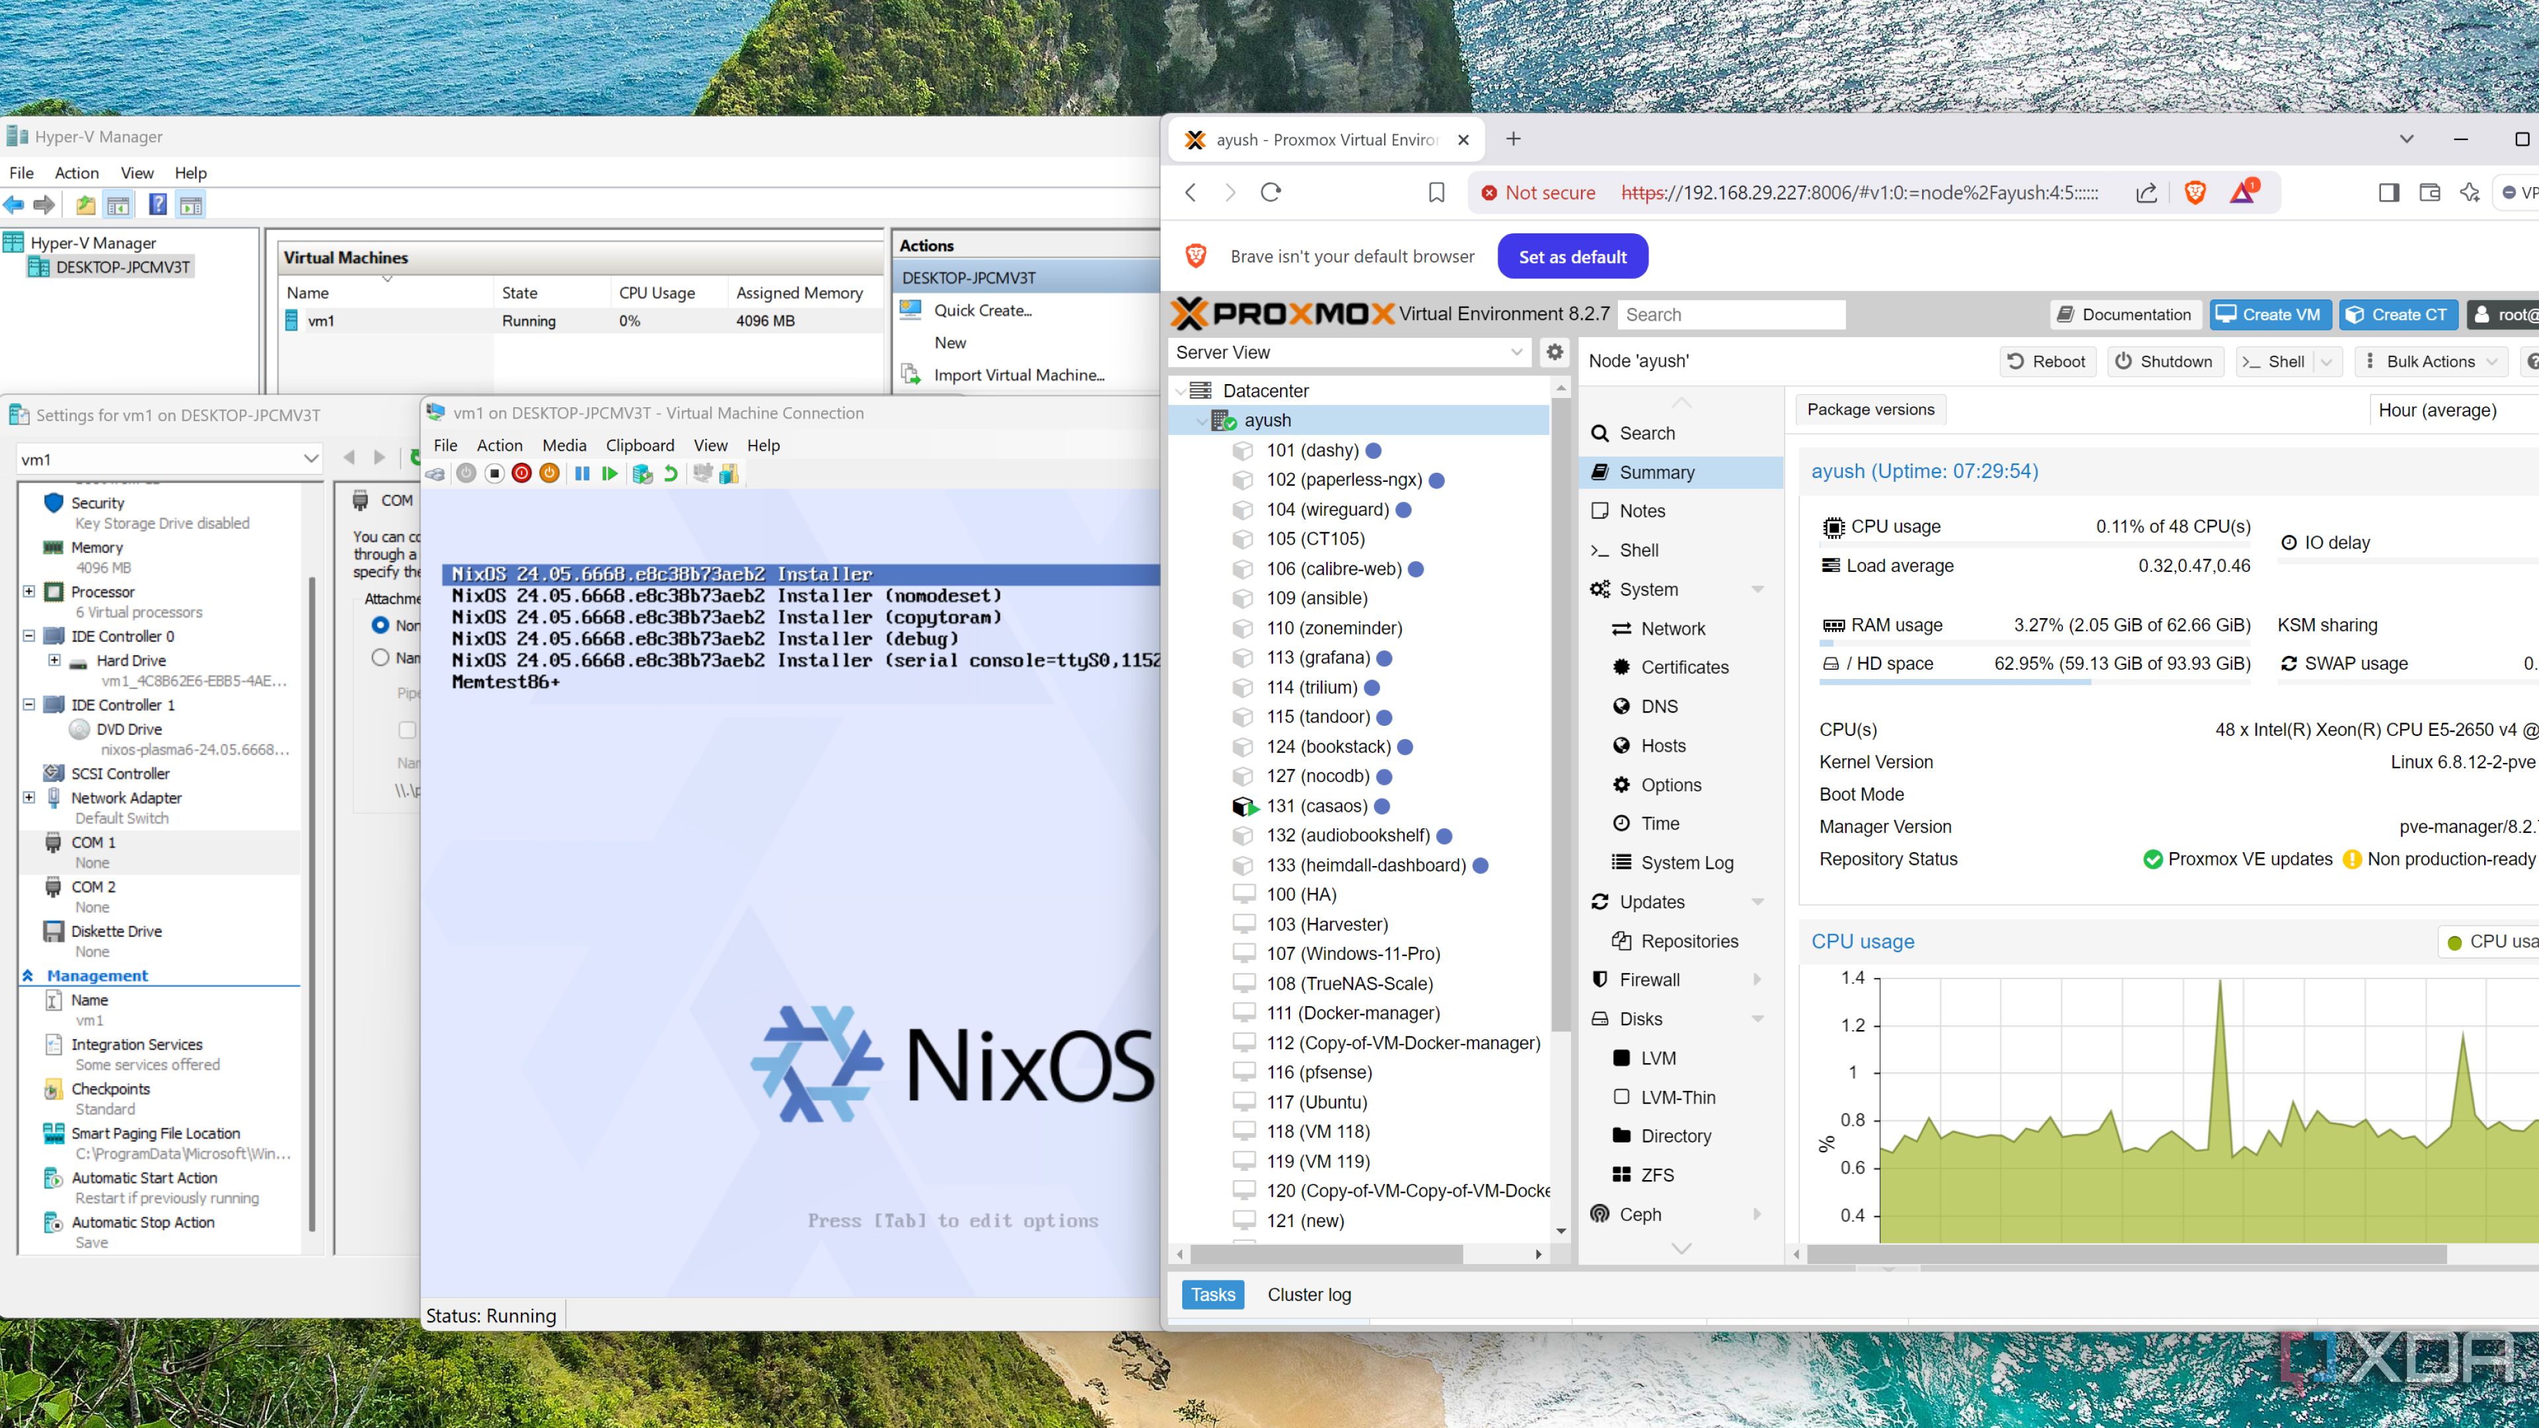Click the Turn Off stop icon
Image resolution: width=2539 pixels, height=1428 pixels.
pos(495,474)
